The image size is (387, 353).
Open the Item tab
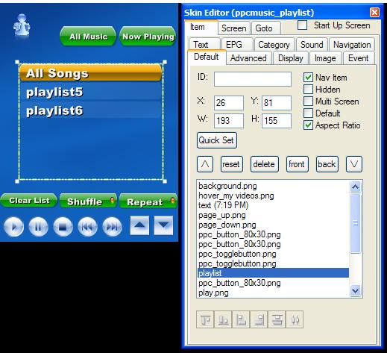point(201,27)
